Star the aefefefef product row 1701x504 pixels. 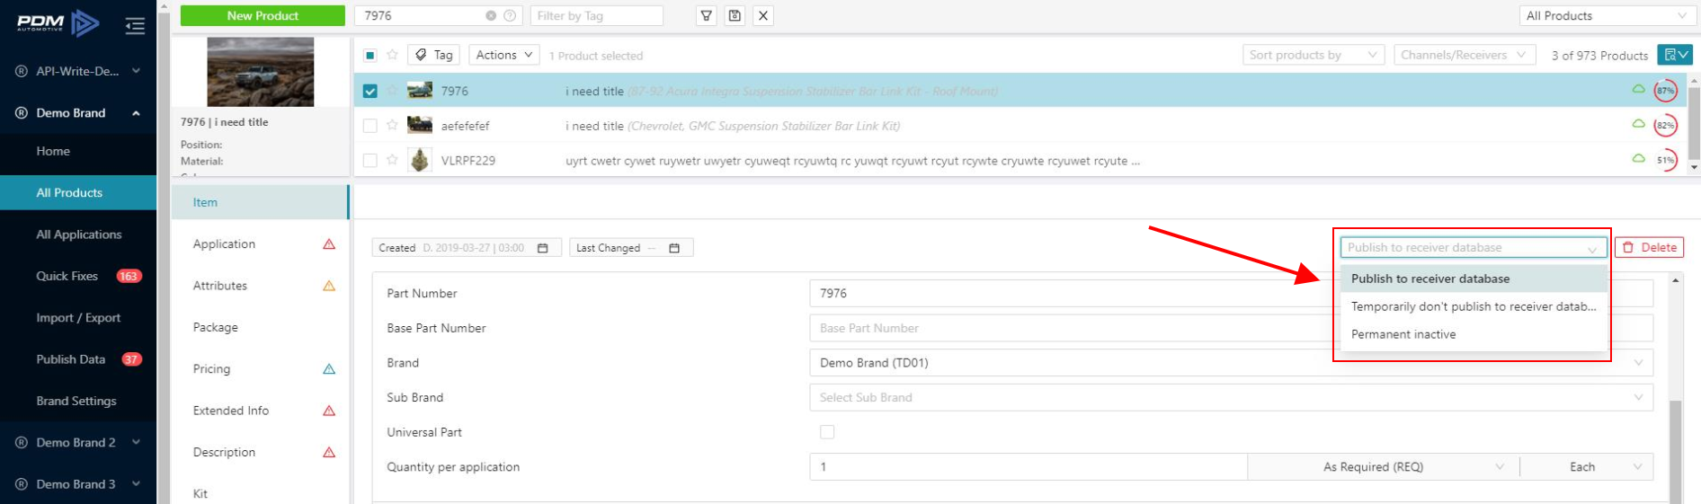pyautogui.click(x=392, y=126)
